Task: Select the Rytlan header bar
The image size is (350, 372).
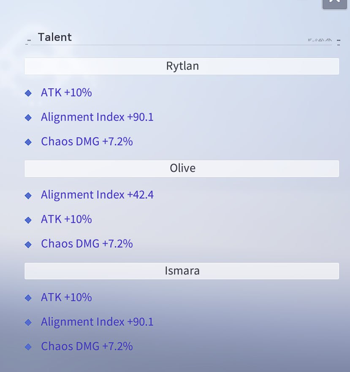Action: [182, 66]
